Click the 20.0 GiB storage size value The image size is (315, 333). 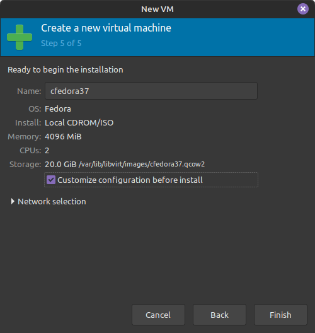coord(60,164)
